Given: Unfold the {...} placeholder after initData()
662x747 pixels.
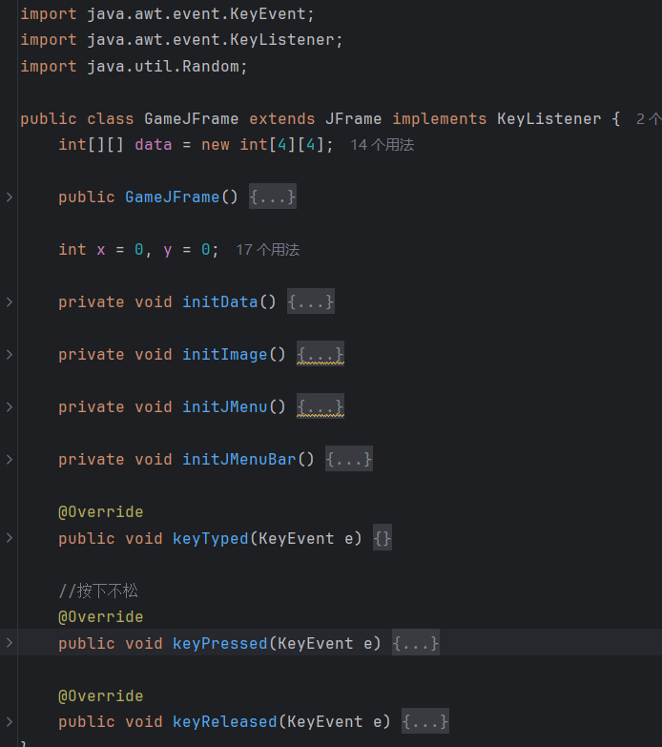Looking at the screenshot, I should [311, 301].
